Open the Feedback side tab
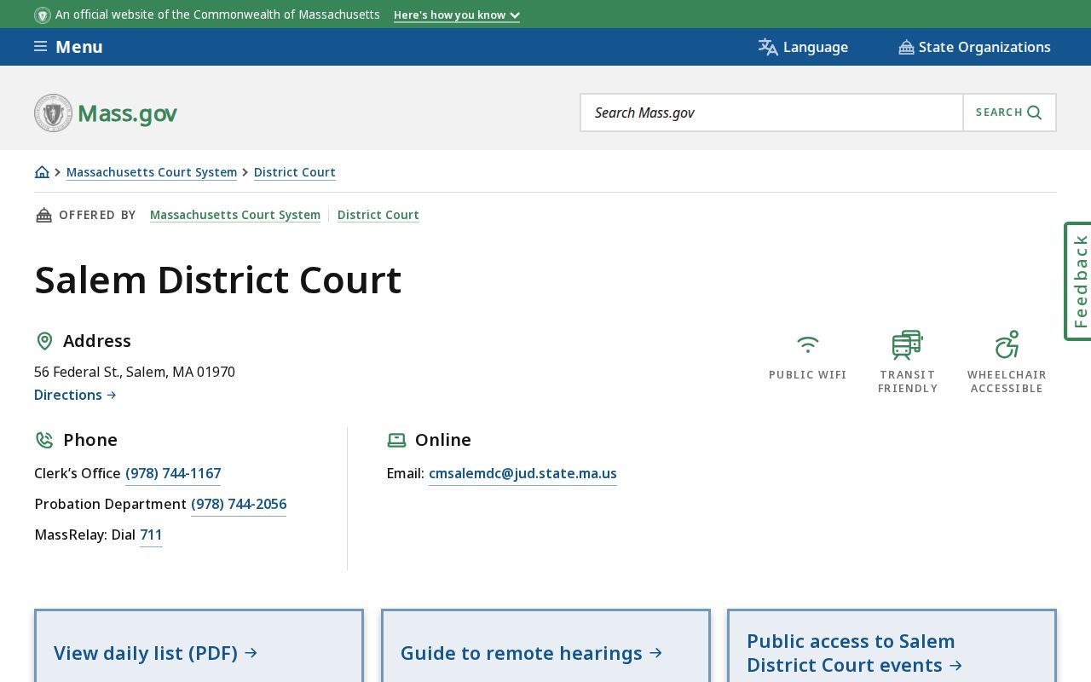The width and height of the screenshot is (1091, 682). (1078, 281)
